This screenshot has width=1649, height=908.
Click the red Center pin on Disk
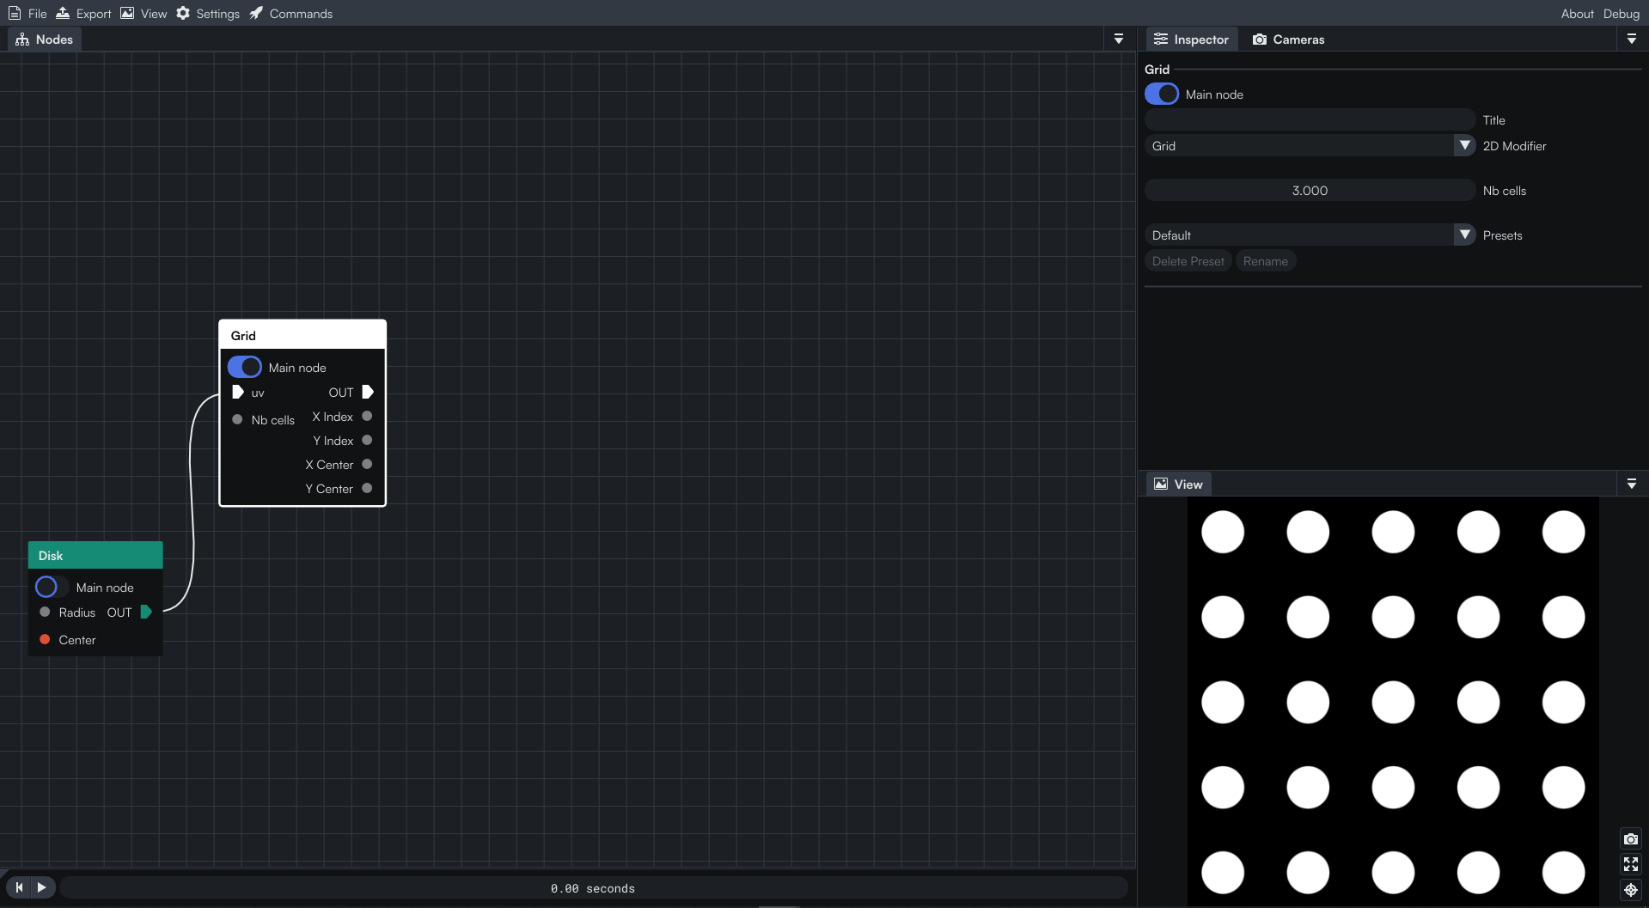[x=45, y=640]
